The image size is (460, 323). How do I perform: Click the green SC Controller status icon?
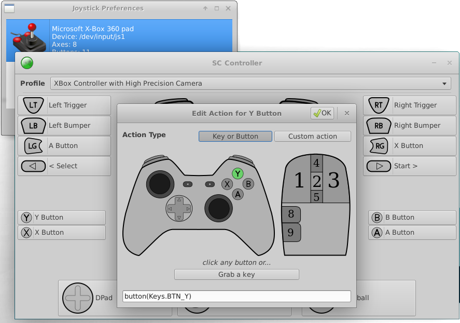27,63
